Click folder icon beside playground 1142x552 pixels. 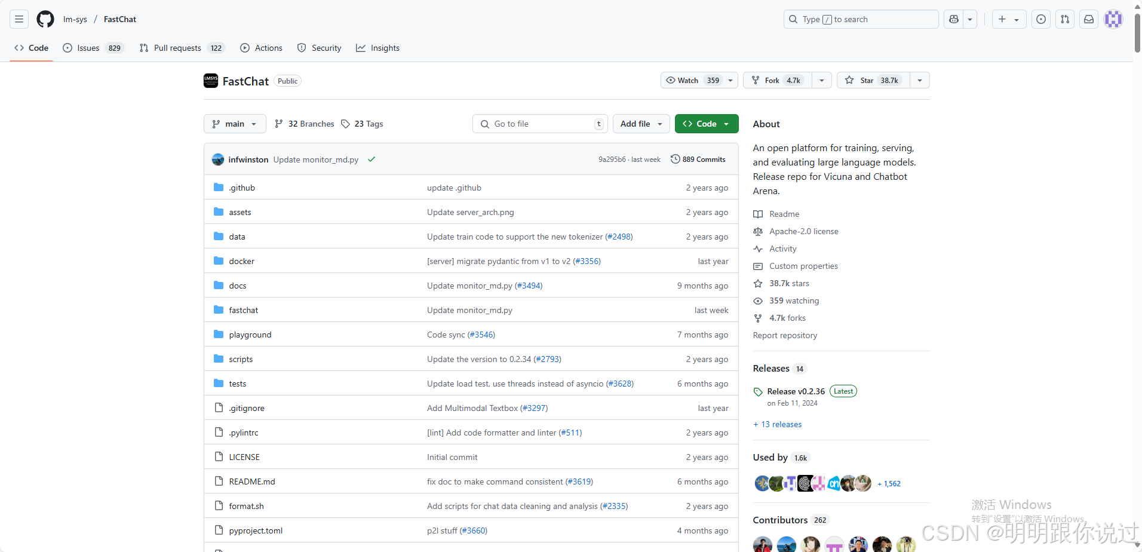click(219, 335)
